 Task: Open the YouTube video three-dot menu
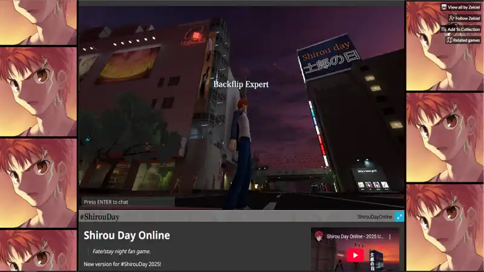(x=390, y=236)
